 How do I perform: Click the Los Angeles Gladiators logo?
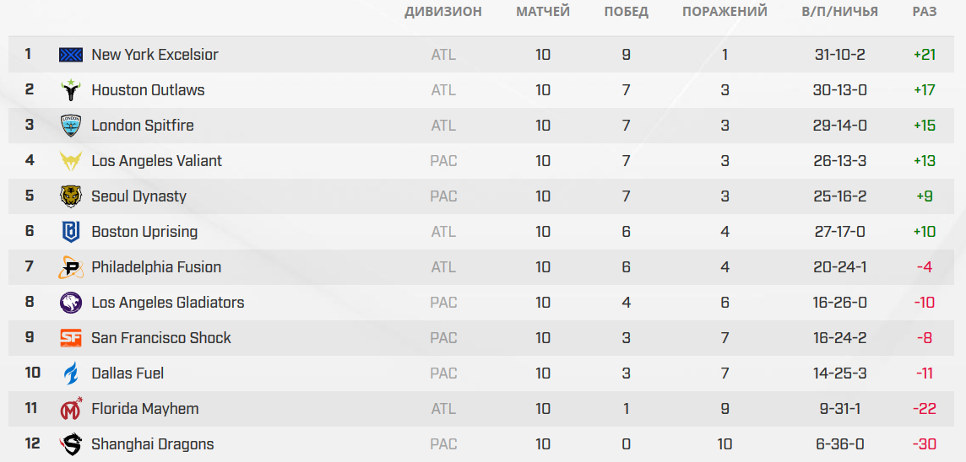coord(71,303)
